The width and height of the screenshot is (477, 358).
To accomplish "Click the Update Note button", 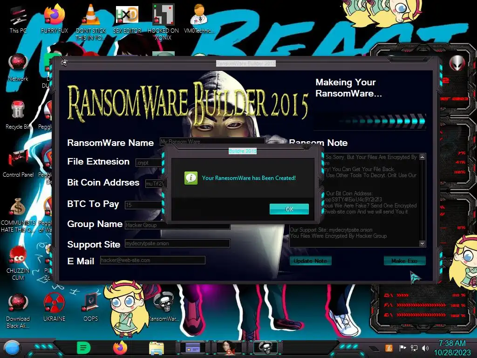I will (310, 261).
